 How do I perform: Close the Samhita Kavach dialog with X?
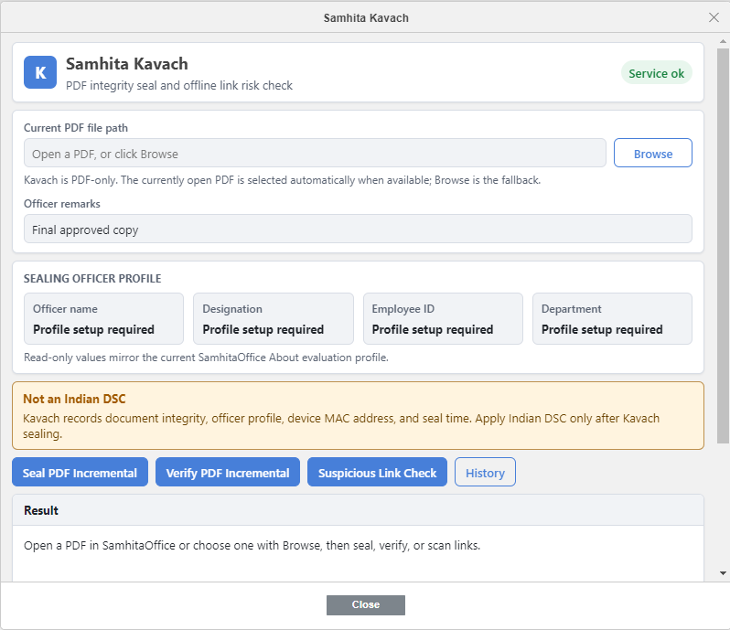(714, 17)
